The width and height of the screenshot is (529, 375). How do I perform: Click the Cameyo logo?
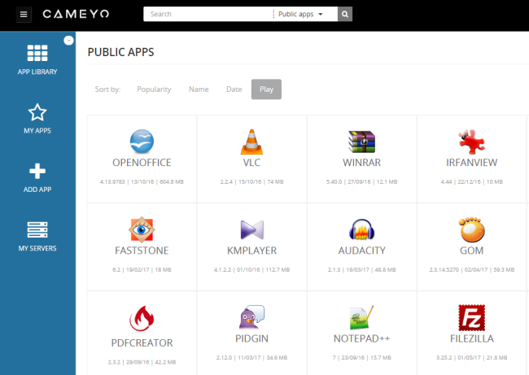pos(76,14)
